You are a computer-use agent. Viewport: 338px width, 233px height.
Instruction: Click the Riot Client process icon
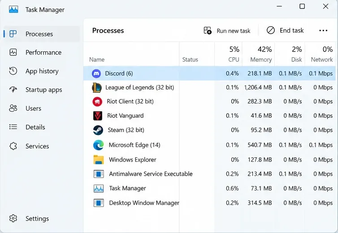coord(97,102)
